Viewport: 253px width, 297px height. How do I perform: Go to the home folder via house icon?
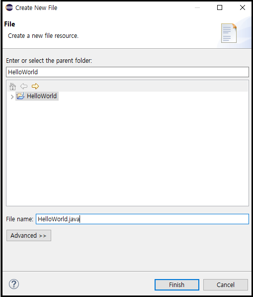12,86
